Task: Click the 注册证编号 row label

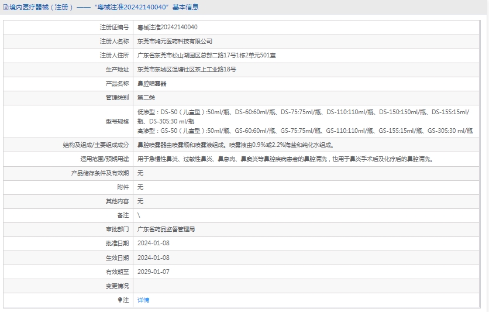Action: 114,28
